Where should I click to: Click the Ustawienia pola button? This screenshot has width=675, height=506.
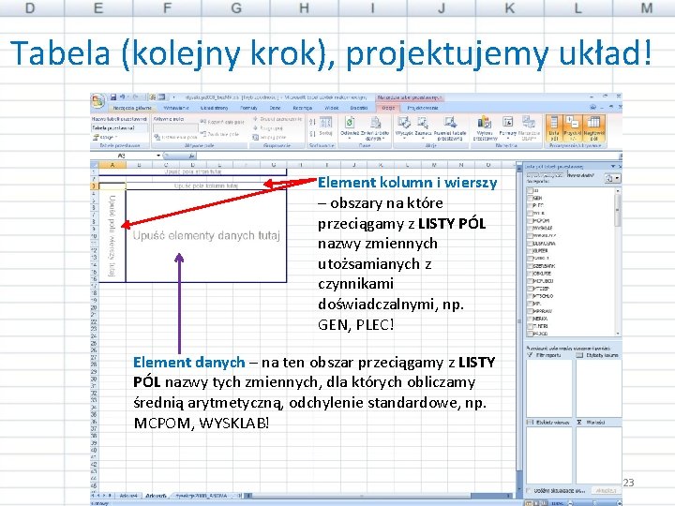(175, 137)
